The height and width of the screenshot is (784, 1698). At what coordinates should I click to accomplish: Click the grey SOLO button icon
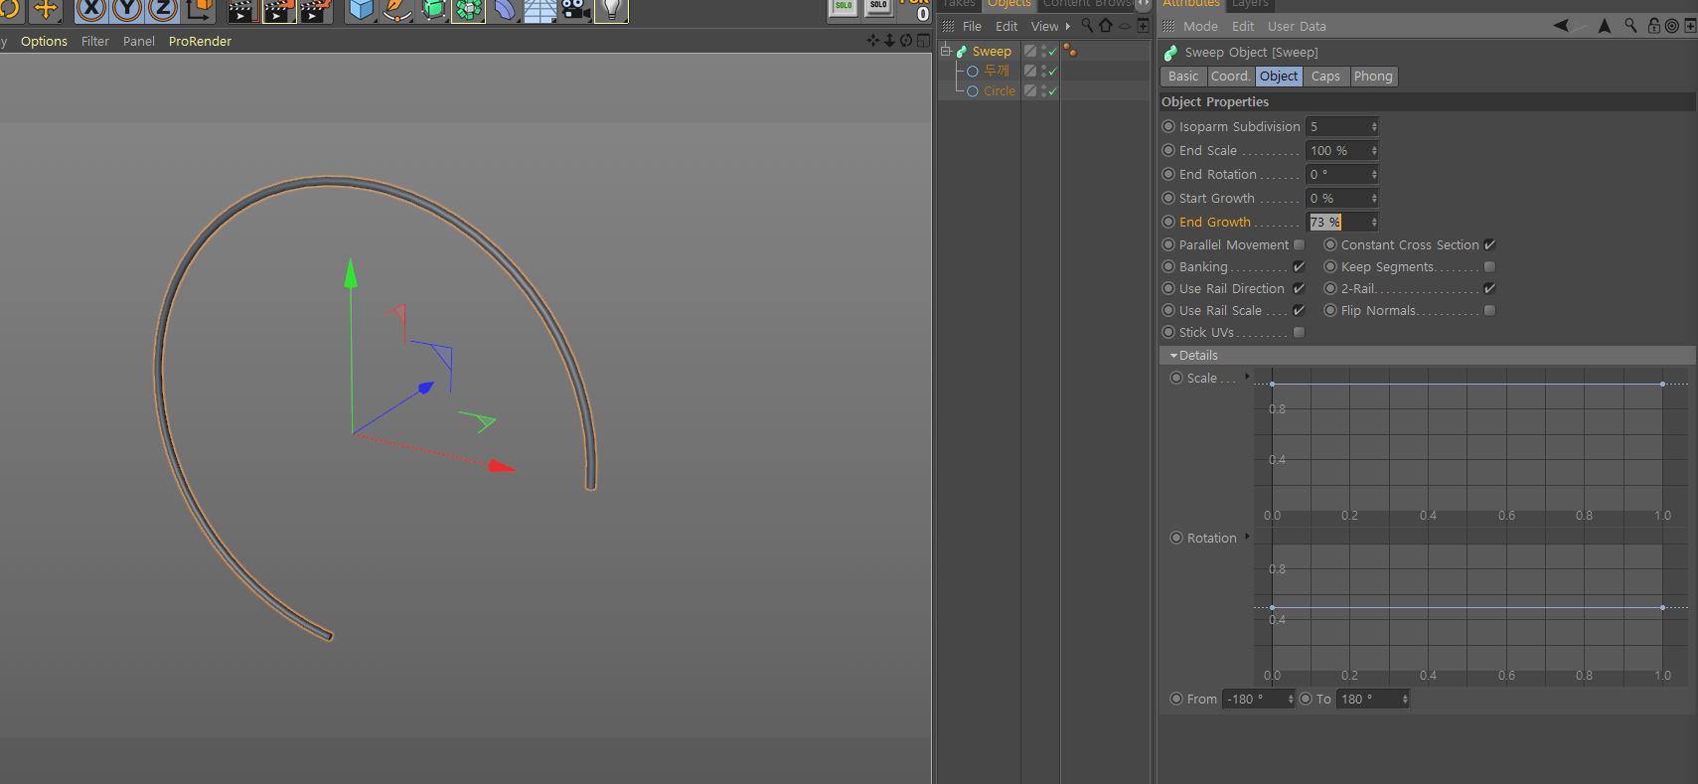click(x=878, y=8)
